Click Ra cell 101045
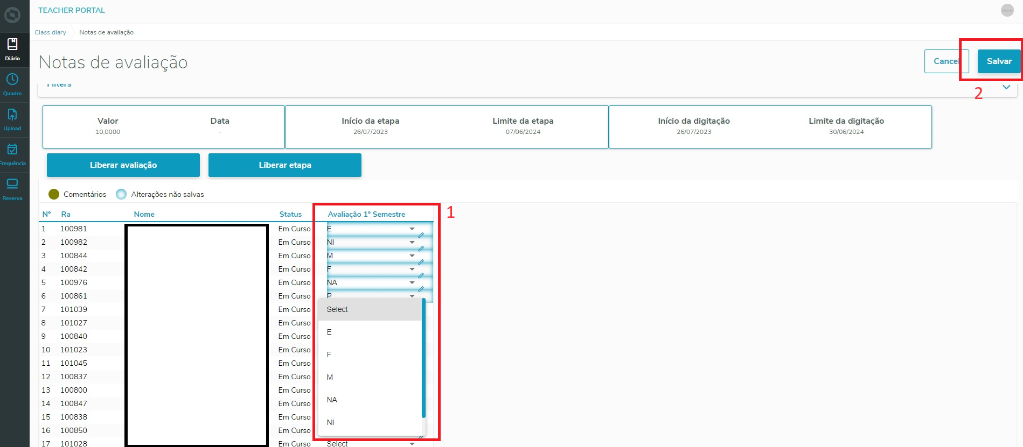Viewport: 1023px width, 447px height. point(74,363)
